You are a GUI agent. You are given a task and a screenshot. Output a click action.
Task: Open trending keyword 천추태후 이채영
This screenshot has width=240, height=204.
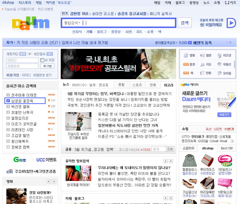click(x=24, y=95)
